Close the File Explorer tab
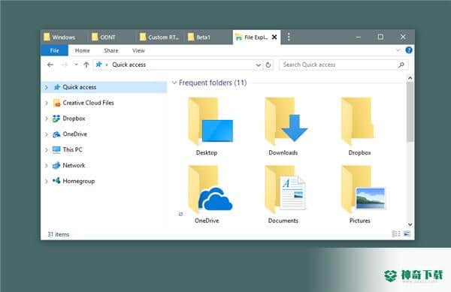The image size is (451, 292). (x=274, y=37)
